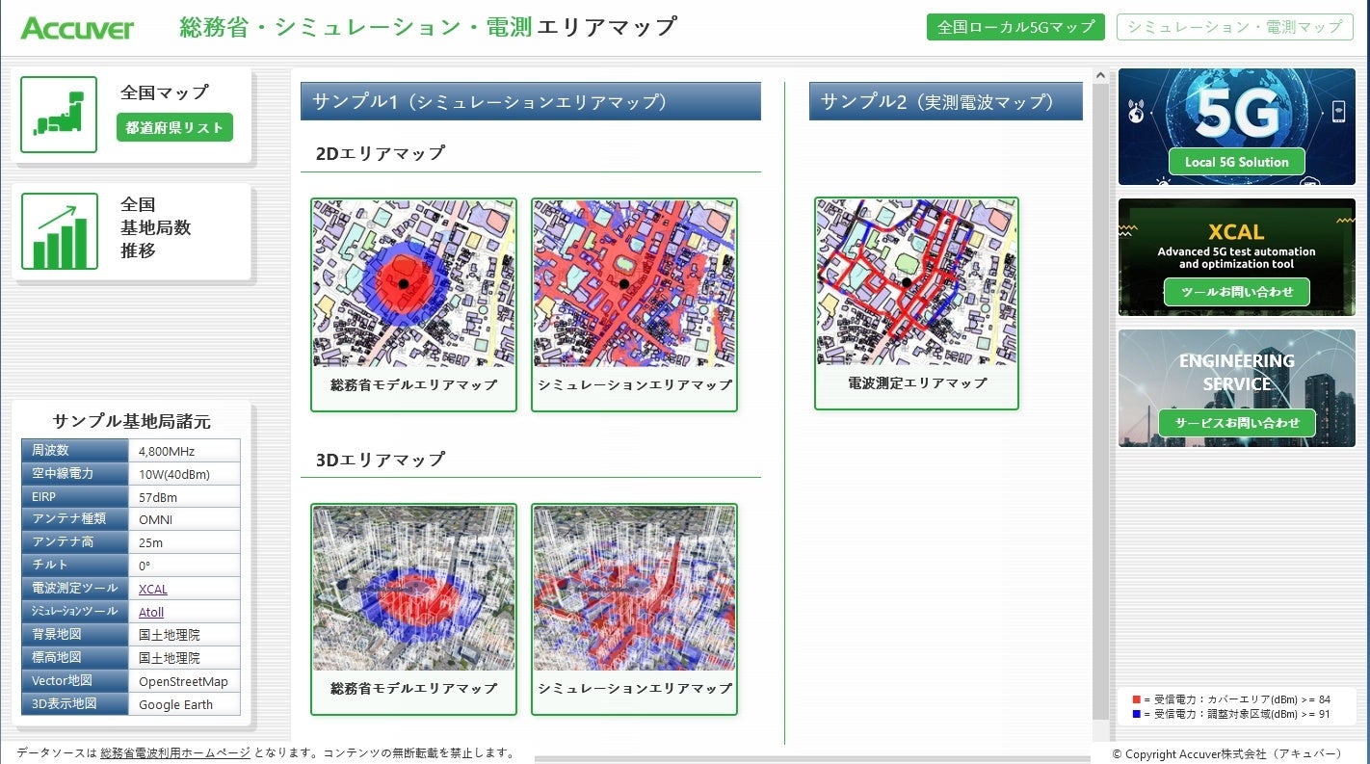The width and height of the screenshot is (1370, 764).
Task: Open the 都道府県リスト button
Action: pyautogui.click(x=174, y=127)
